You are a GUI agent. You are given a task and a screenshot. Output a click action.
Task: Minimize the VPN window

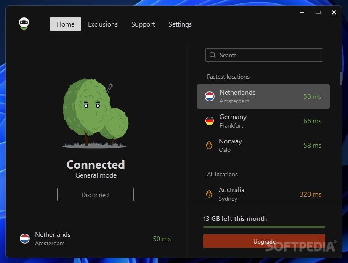coord(302,12)
